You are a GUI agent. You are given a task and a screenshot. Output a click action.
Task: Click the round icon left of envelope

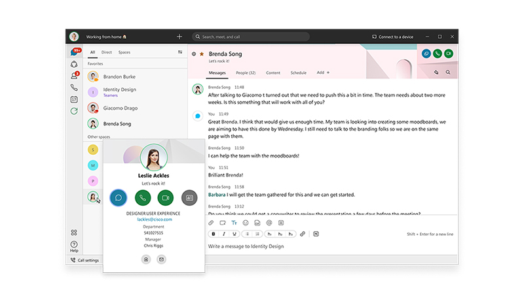[x=146, y=259]
